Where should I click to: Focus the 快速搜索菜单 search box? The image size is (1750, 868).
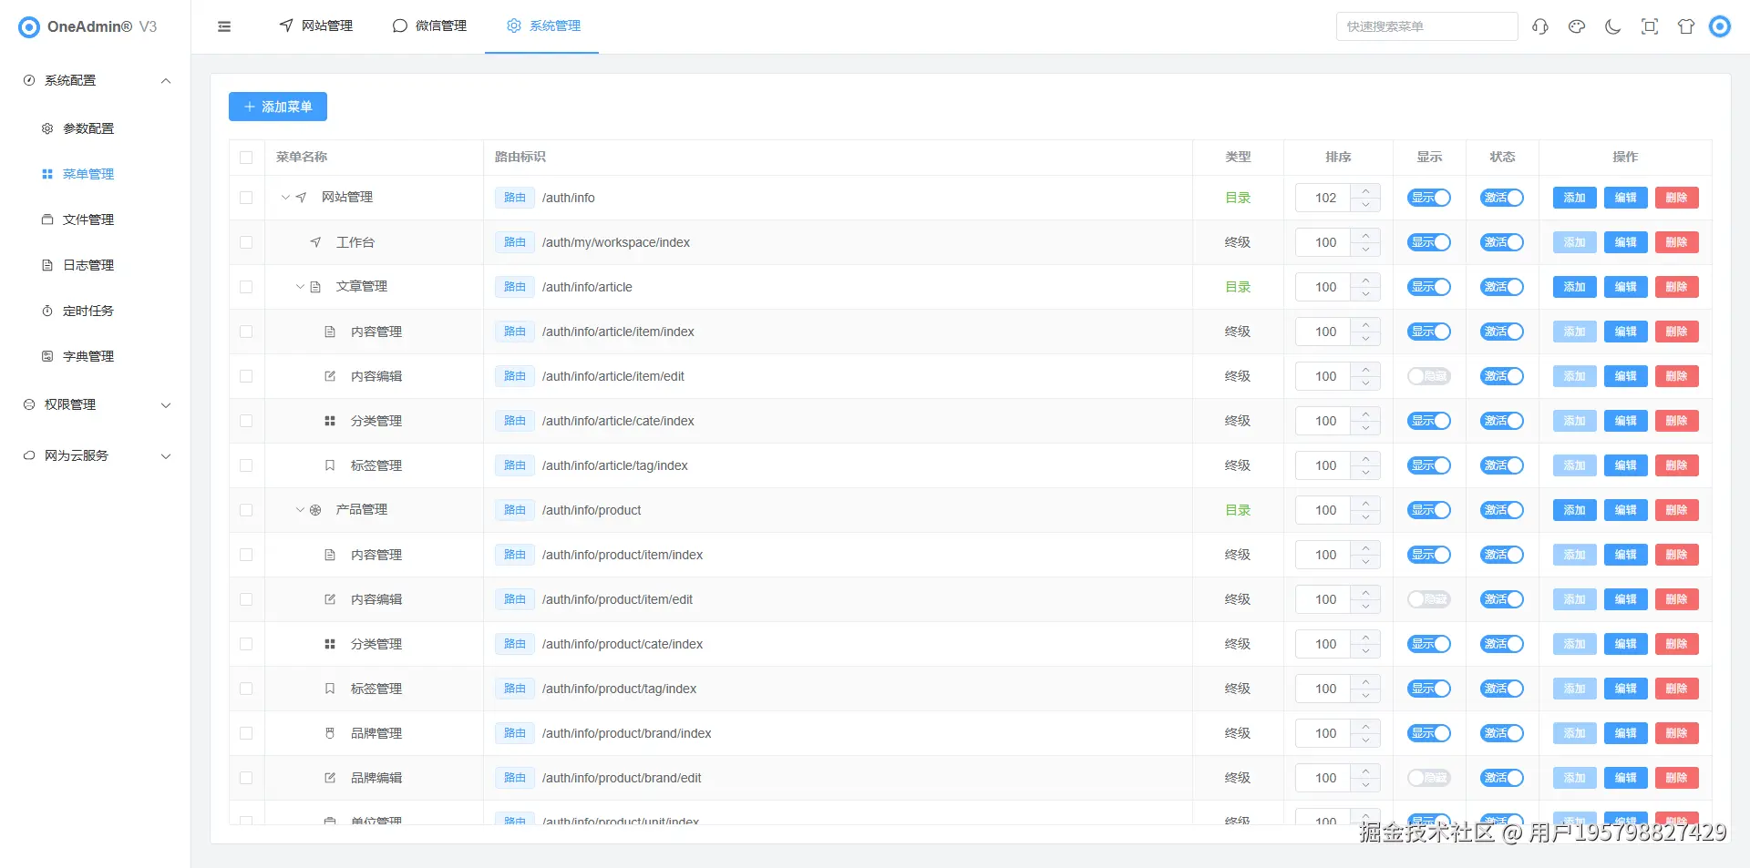(x=1426, y=26)
